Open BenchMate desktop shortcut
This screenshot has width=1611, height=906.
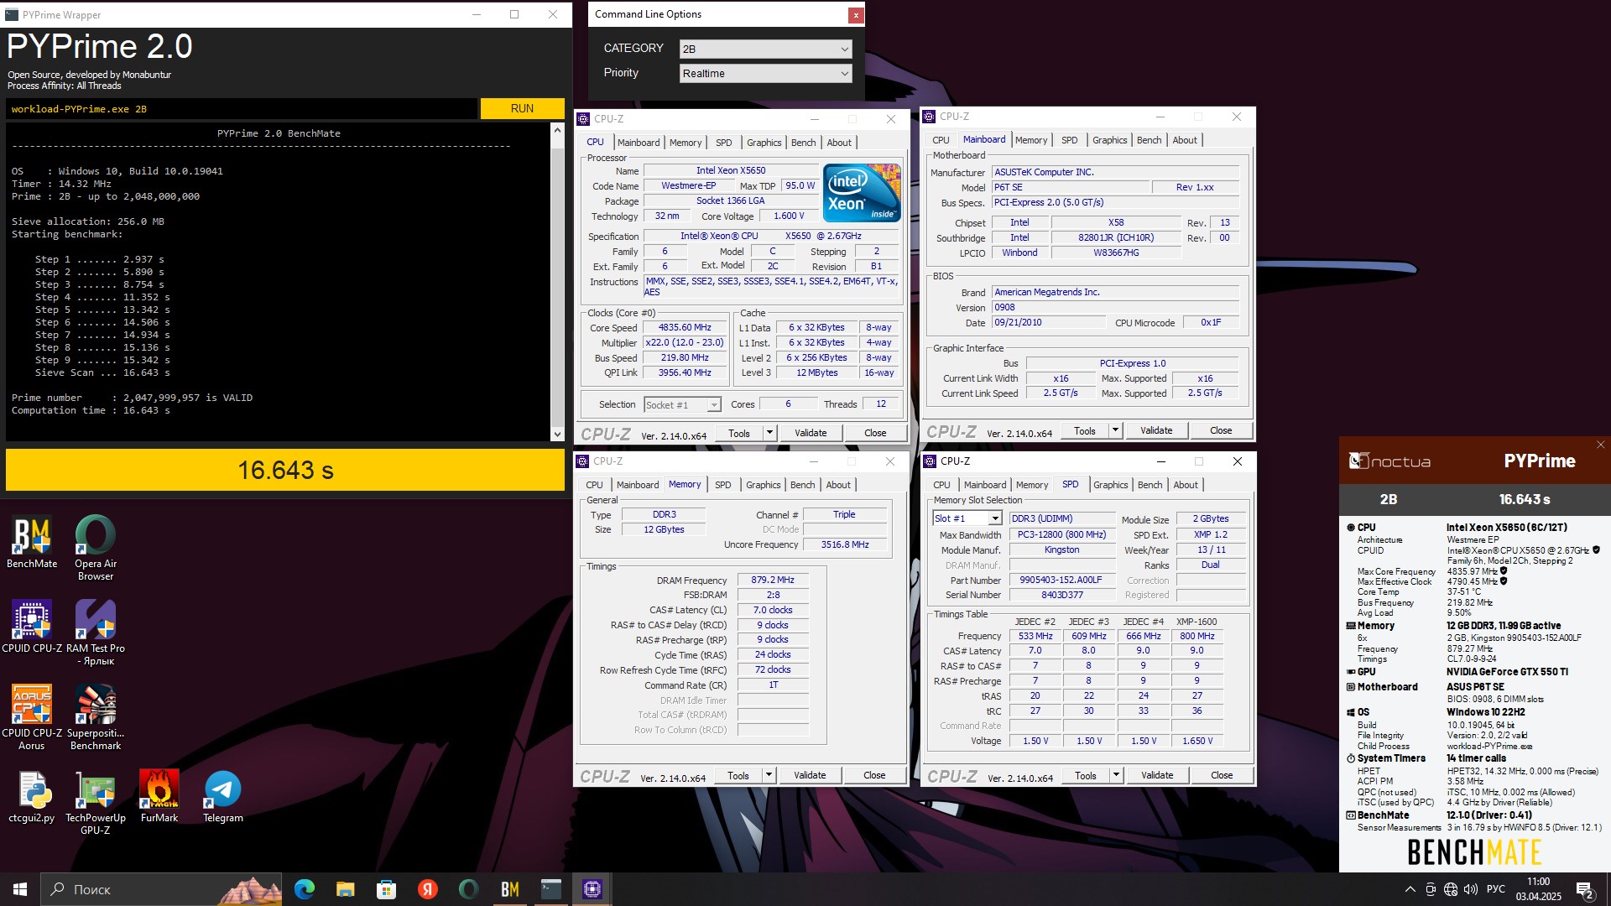[x=32, y=542]
